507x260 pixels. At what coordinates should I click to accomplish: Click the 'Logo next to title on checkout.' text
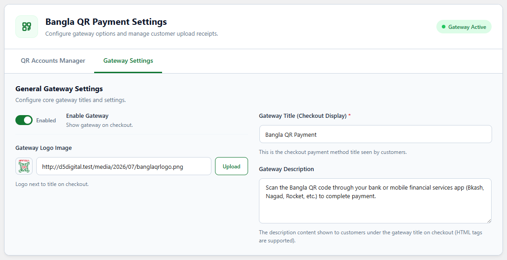pyautogui.click(x=52, y=184)
